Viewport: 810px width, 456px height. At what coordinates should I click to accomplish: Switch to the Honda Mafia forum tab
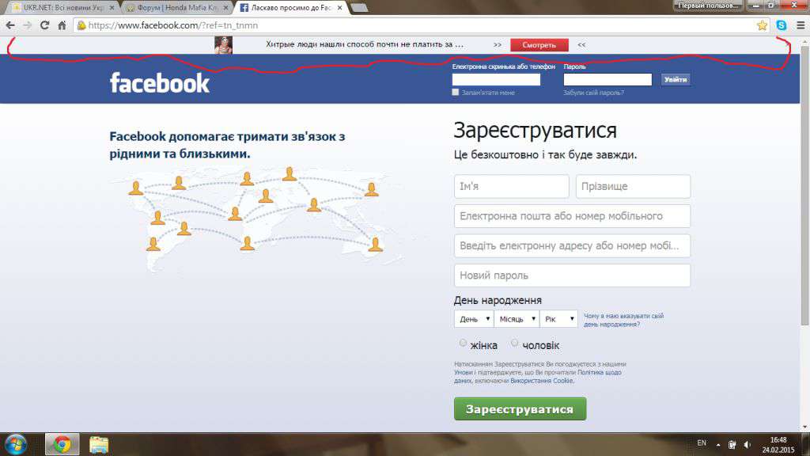click(x=176, y=8)
